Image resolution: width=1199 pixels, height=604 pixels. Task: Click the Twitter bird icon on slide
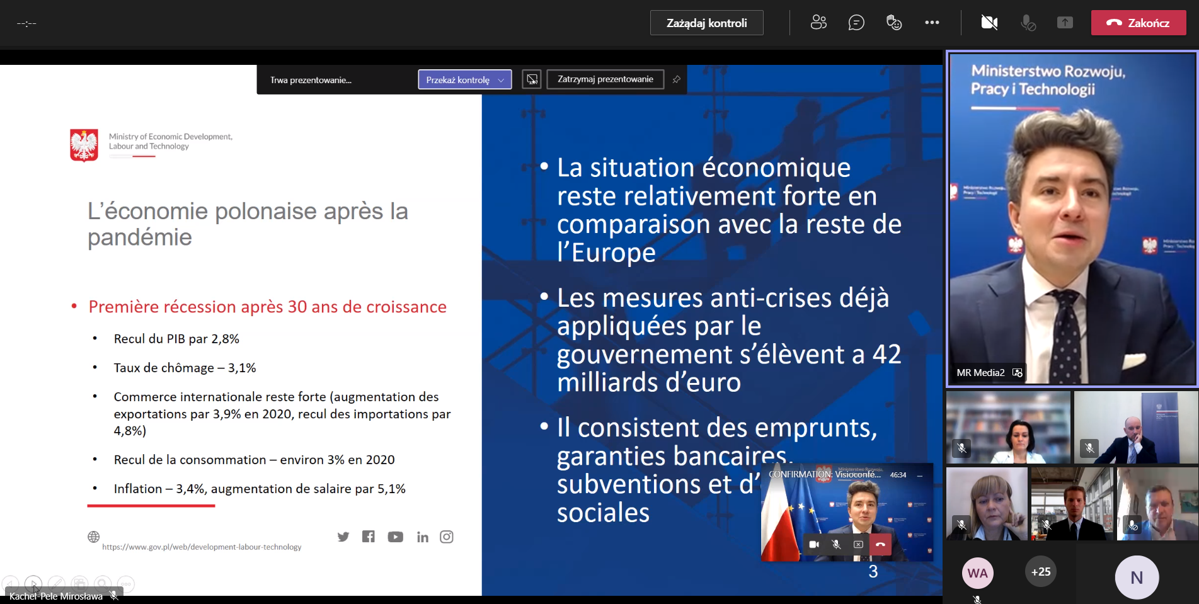(343, 537)
